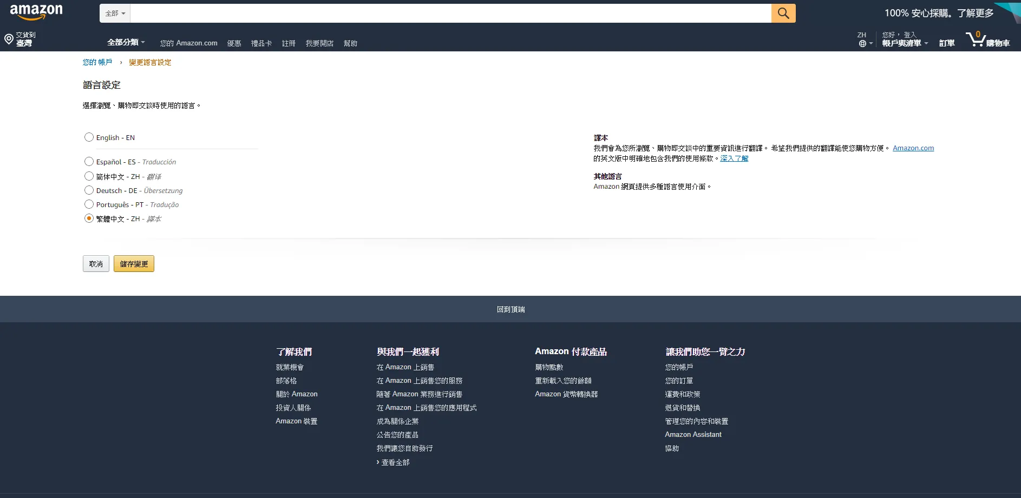This screenshot has height=498, width=1021.
Task: Open footer link 我們讓您自助發行
Action: pyautogui.click(x=405, y=448)
